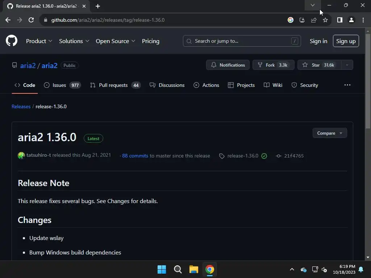Open the Star lists dropdown arrow
Image resolution: width=371 pixels, height=278 pixels.
point(347,65)
